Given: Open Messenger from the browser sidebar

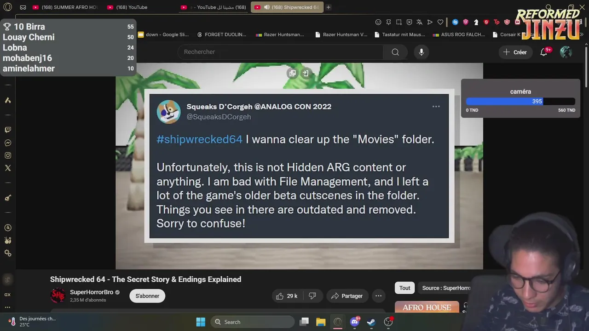Looking at the screenshot, I should [8, 143].
